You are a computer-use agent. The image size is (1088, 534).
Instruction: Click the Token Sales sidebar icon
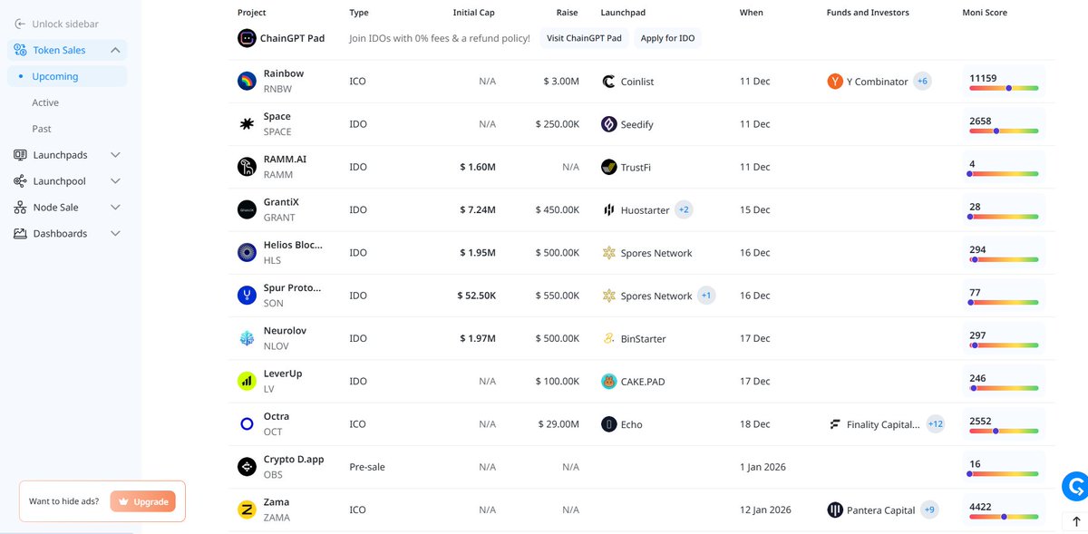[x=20, y=50]
